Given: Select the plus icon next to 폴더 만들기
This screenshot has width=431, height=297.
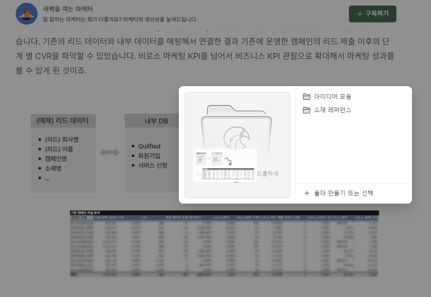Looking at the screenshot, I should [307, 193].
